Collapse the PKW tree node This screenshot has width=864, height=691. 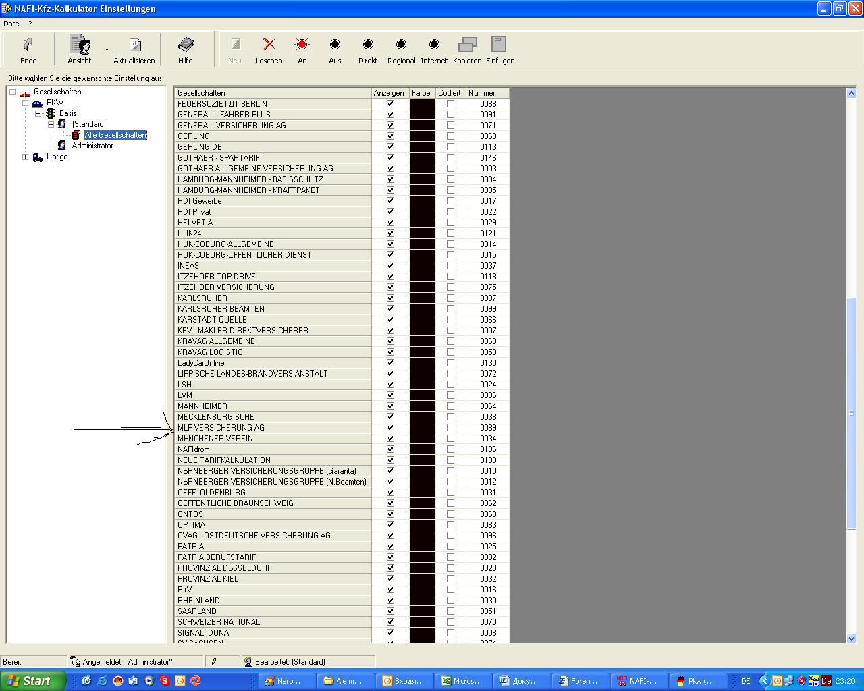click(26, 103)
